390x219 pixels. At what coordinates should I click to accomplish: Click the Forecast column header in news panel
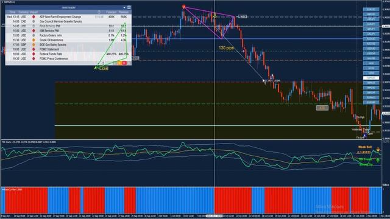[x=111, y=12]
